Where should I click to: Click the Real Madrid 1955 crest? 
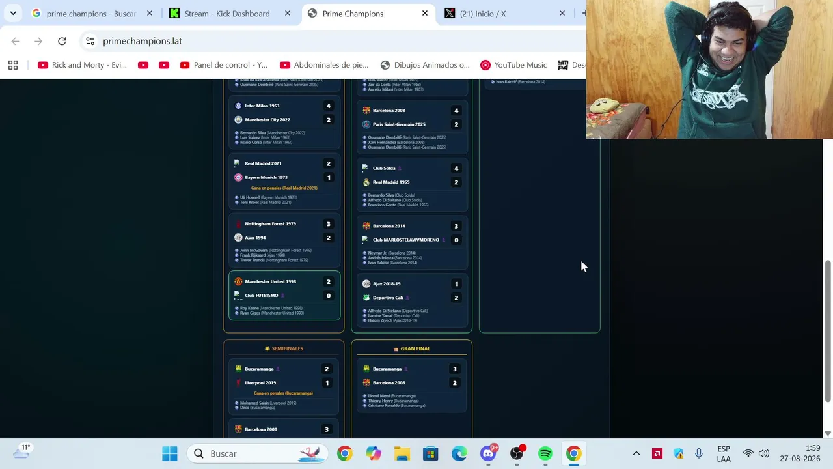[x=366, y=182]
